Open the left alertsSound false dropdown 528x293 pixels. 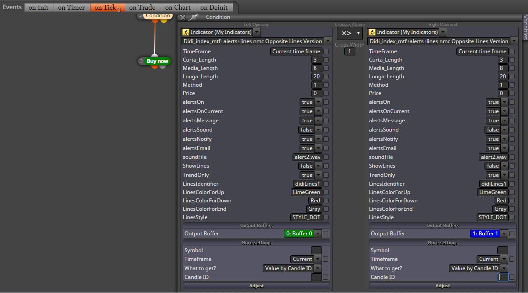tap(310, 130)
